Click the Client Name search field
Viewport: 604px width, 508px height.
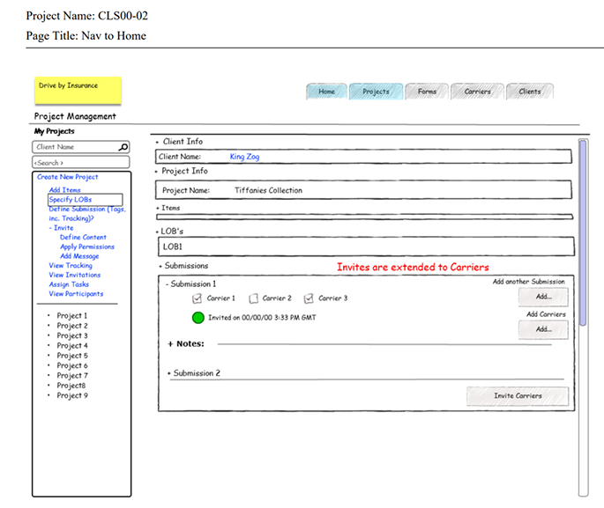(74, 147)
